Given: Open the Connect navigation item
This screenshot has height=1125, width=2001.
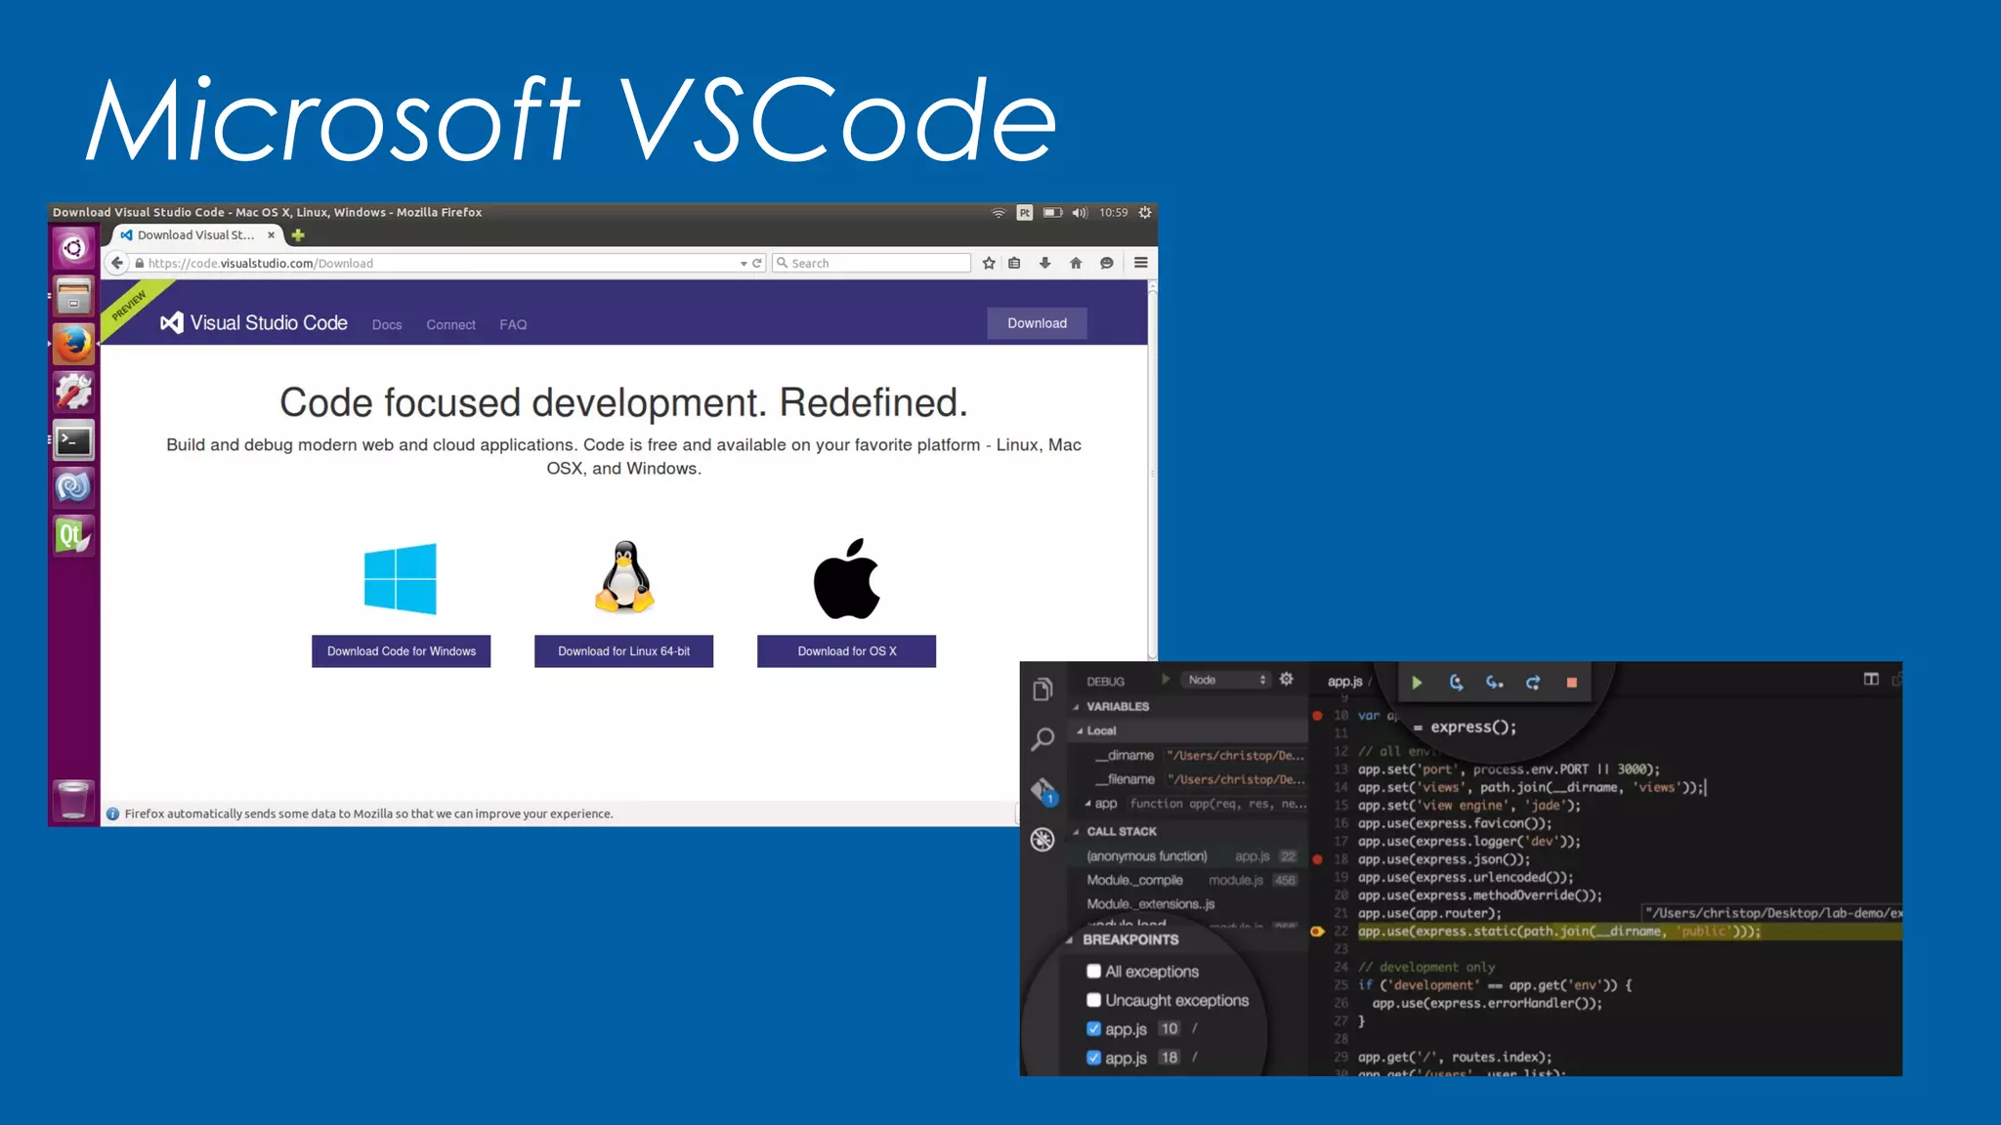Looking at the screenshot, I should pos(450,325).
